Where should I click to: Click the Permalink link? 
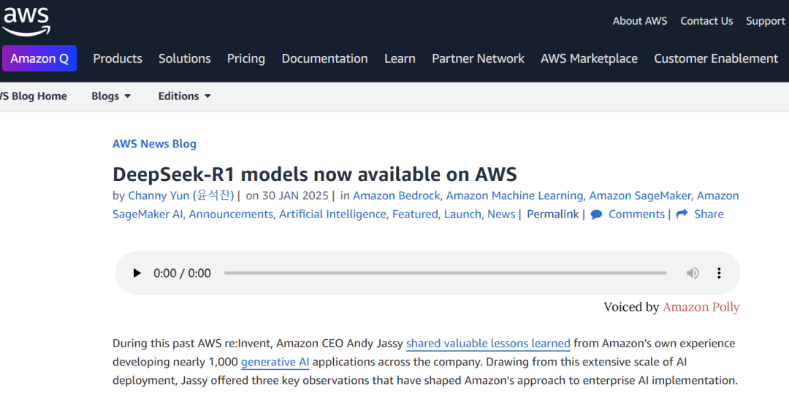click(552, 215)
